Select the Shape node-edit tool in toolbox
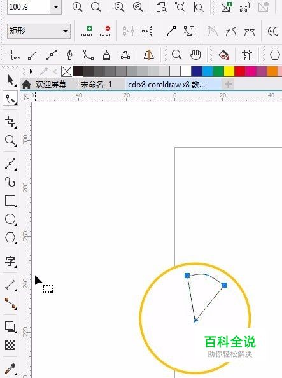Screen dimensions: 282x378 (x=10, y=99)
